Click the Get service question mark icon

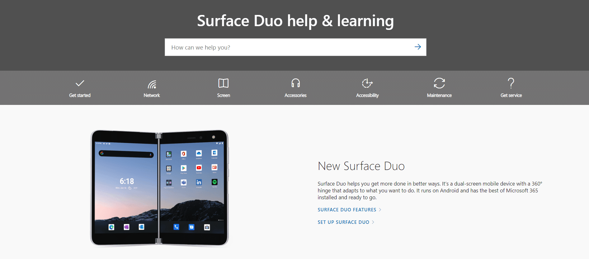pyautogui.click(x=511, y=83)
